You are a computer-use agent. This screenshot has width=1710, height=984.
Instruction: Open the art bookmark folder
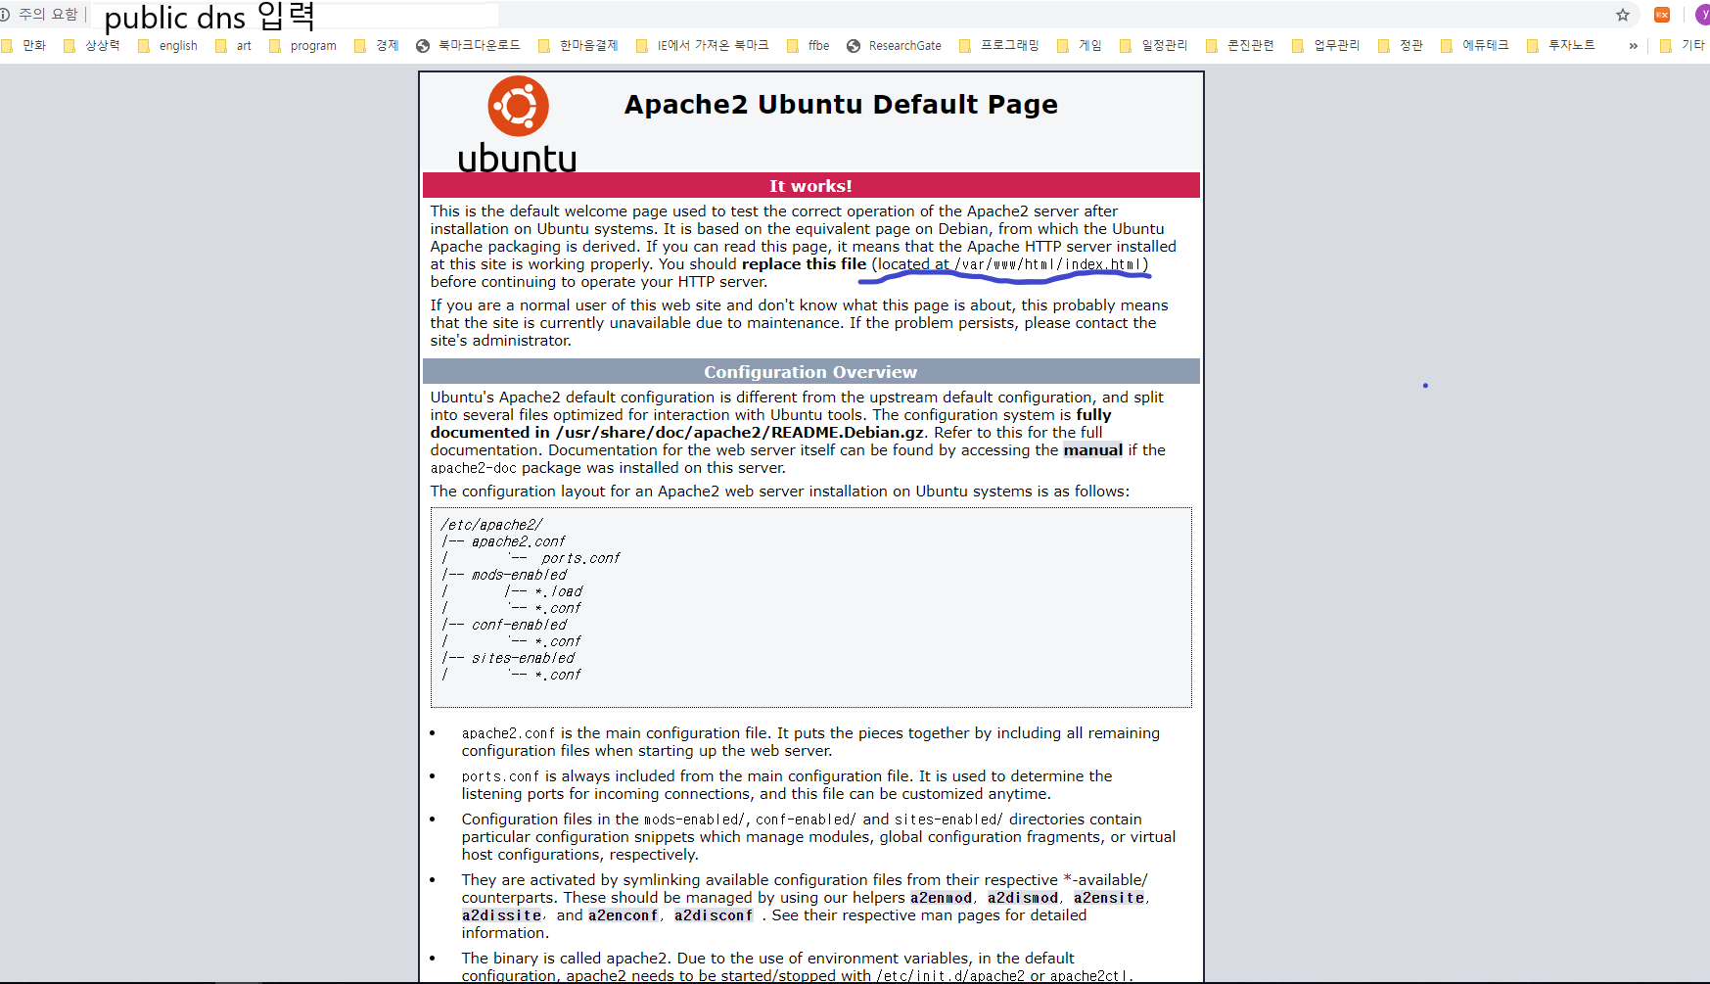coord(234,45)
